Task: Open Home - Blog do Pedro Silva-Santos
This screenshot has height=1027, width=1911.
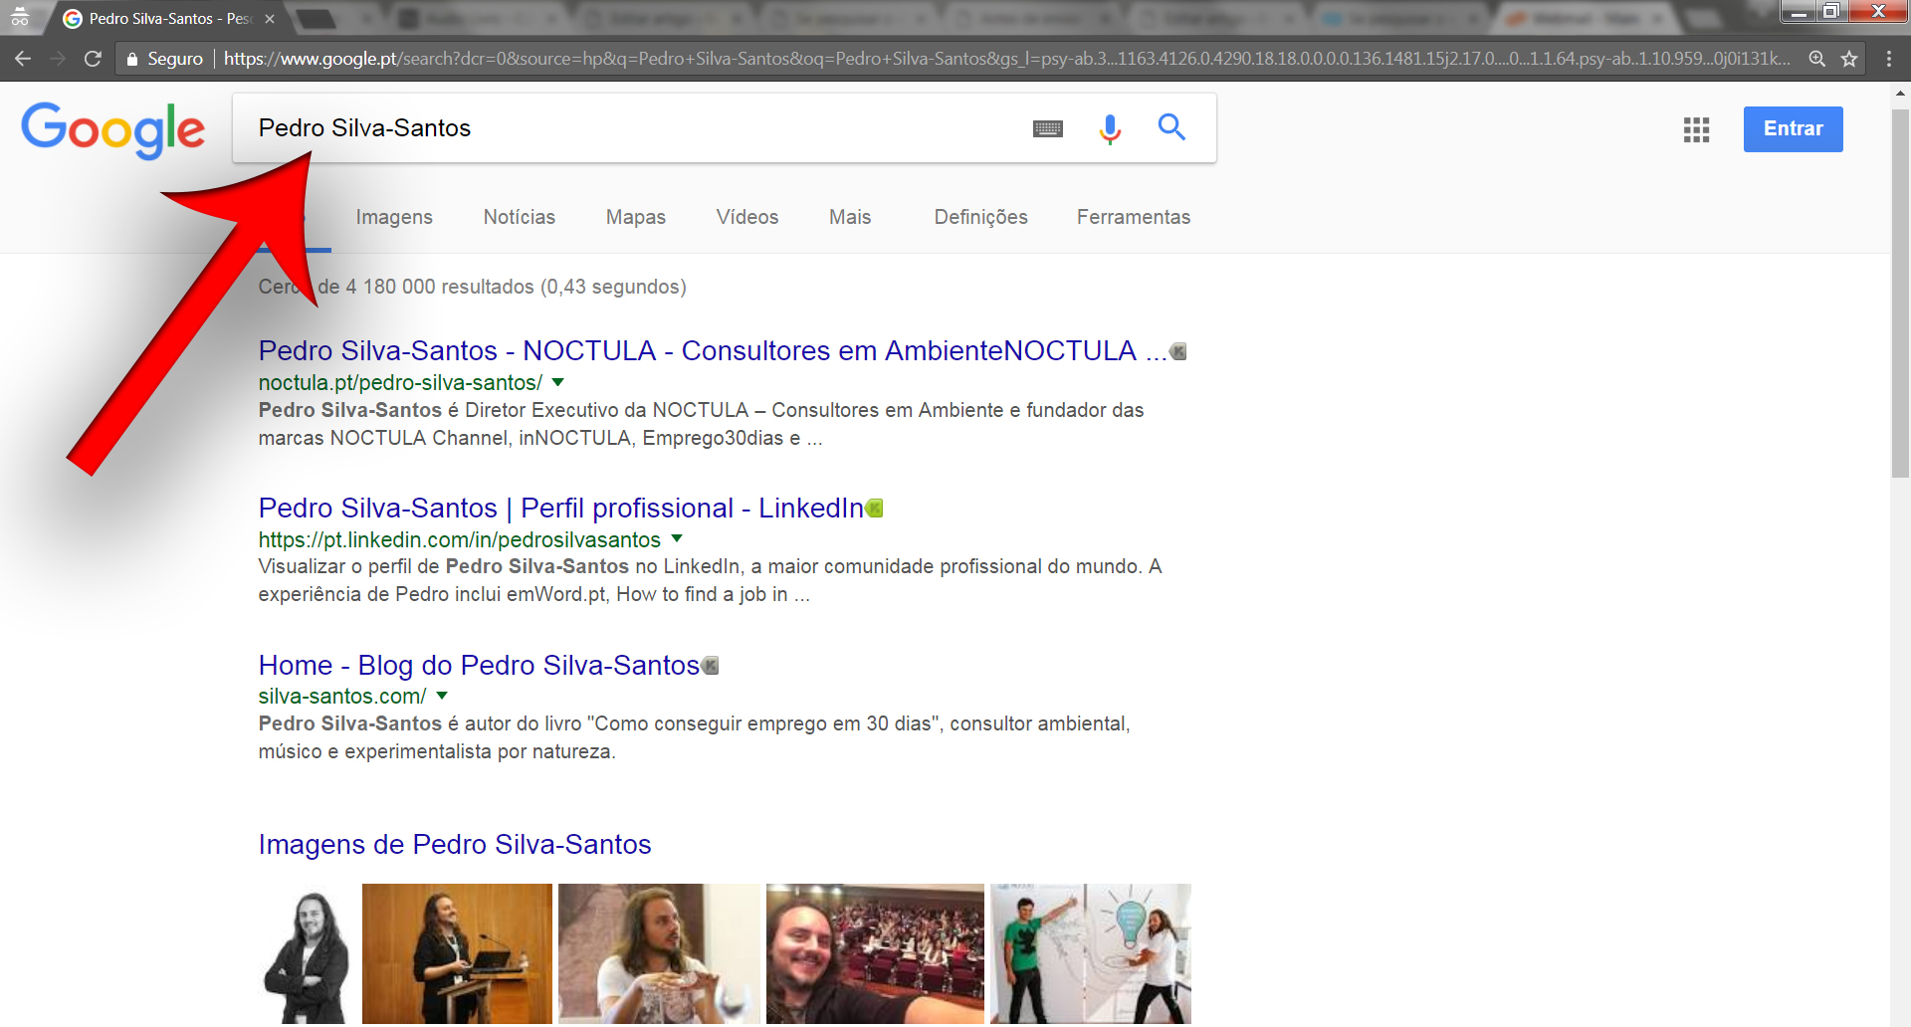Action: click(x=479, y=666)
